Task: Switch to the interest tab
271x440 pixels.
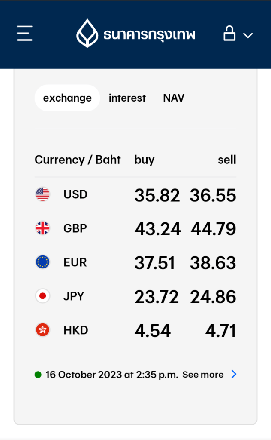Action: [127, 98]
